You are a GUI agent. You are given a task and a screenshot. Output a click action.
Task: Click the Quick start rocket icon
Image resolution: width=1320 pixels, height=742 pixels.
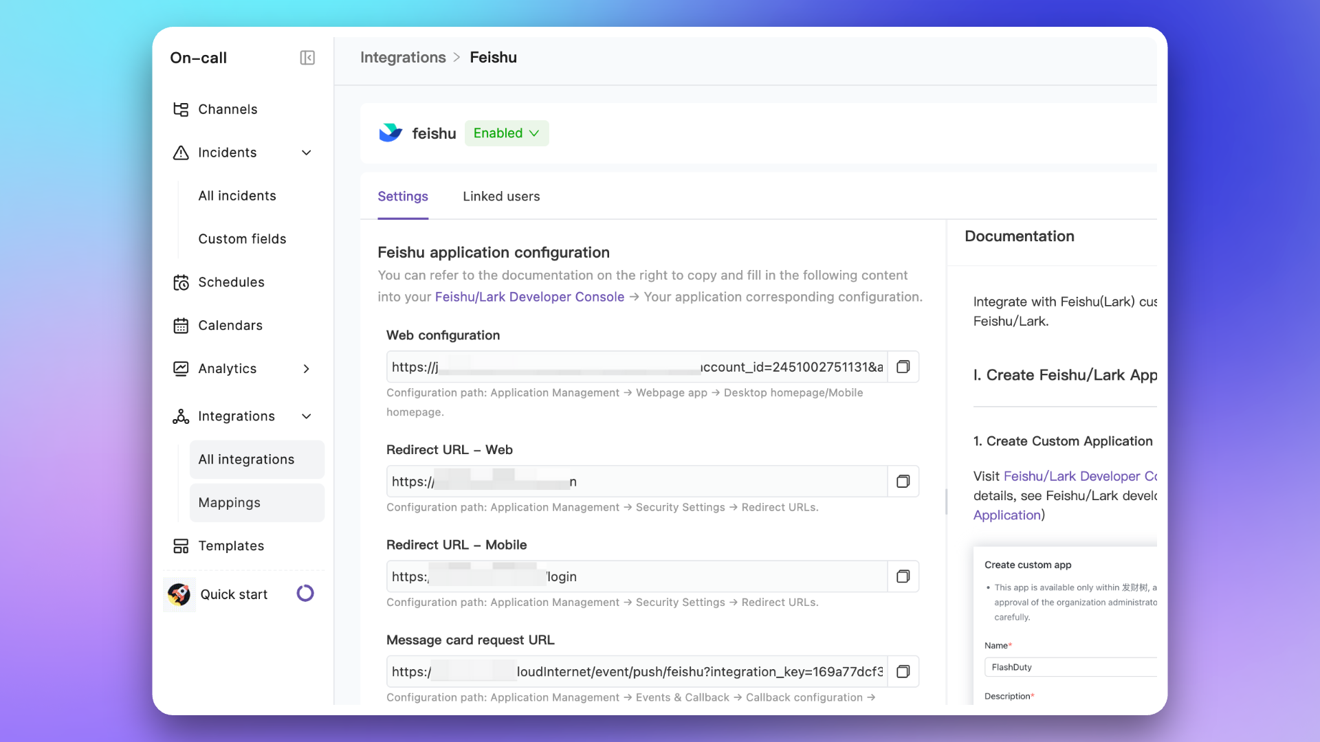(x=179, y=594)
